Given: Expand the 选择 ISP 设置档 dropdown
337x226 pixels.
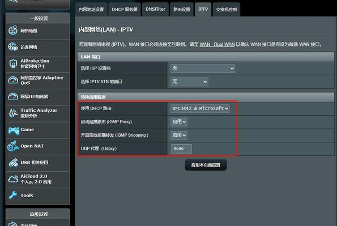Looking at the screenshot, I should pyautogui.click(x=203, y=68).
